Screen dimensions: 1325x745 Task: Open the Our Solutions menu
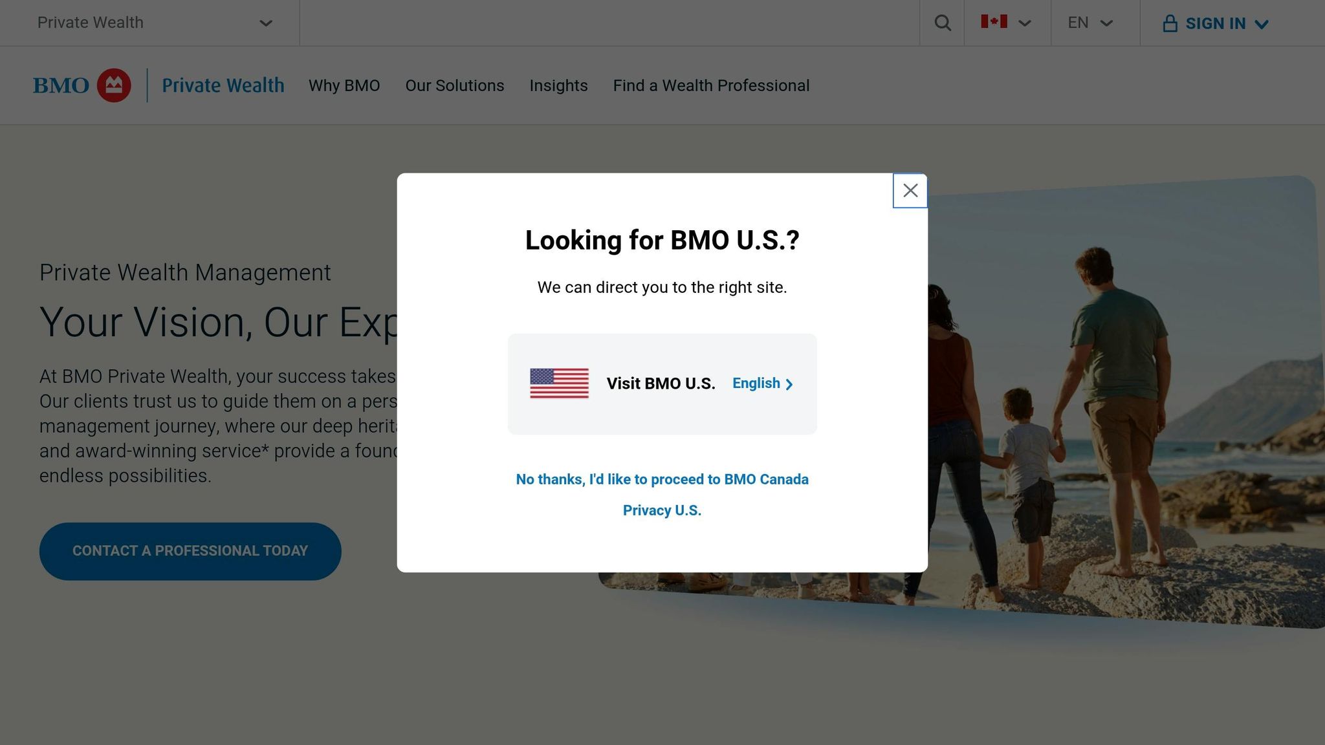pyautogui.click(x=455, y=85)
